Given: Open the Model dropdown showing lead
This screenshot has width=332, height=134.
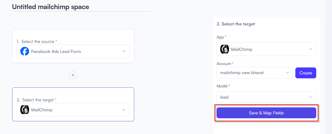Looking at the screenshot, I should (x=266, y=97).
